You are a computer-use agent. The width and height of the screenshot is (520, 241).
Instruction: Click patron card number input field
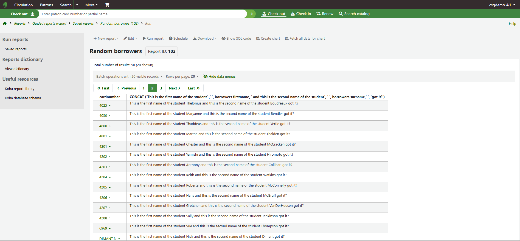click(143, 14)
